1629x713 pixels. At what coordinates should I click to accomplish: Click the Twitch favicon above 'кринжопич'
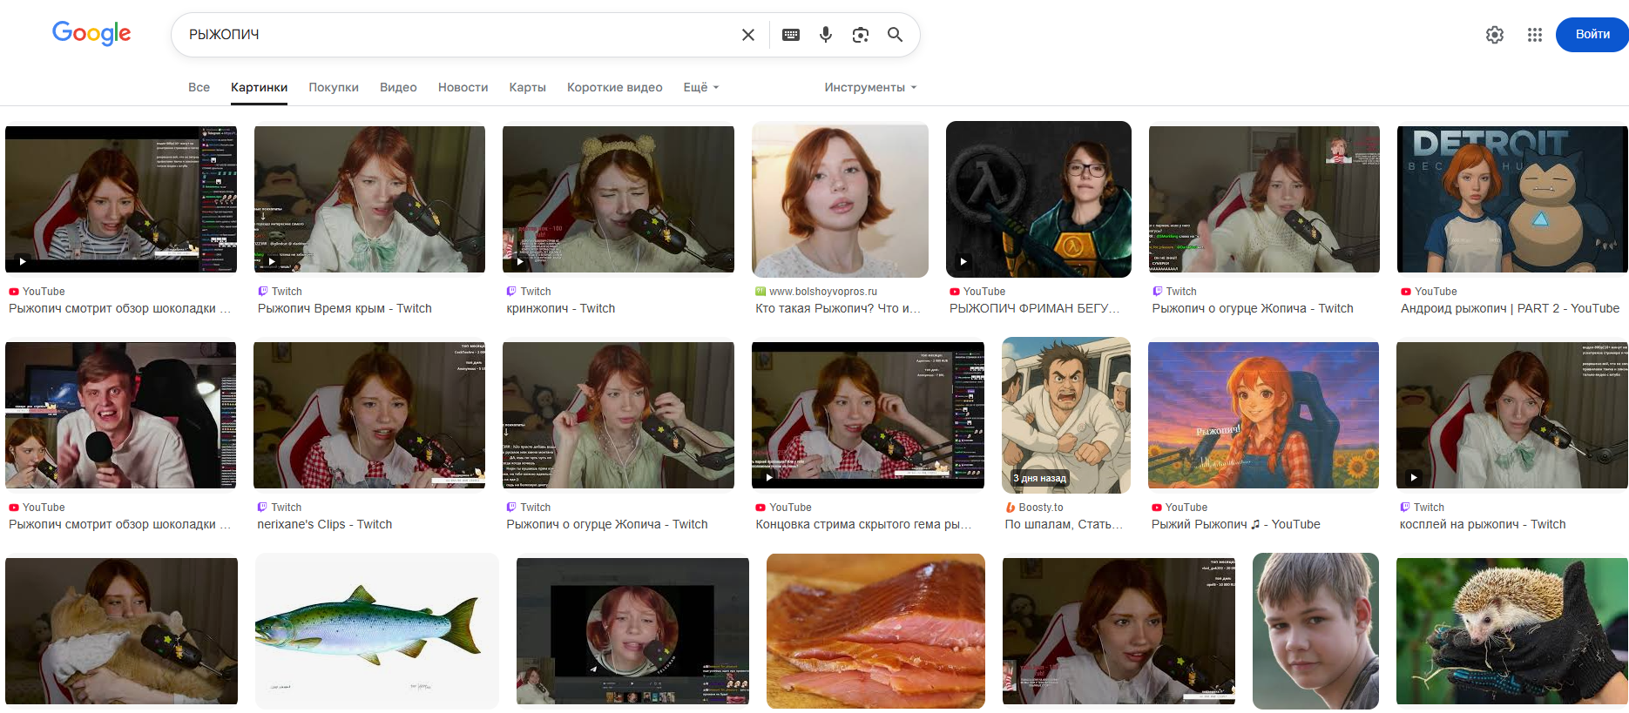(x=511, y=292)
